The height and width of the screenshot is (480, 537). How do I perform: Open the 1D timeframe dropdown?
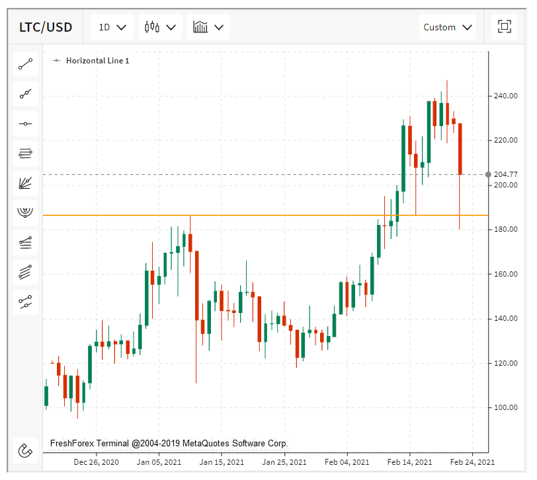click(112, 27)
